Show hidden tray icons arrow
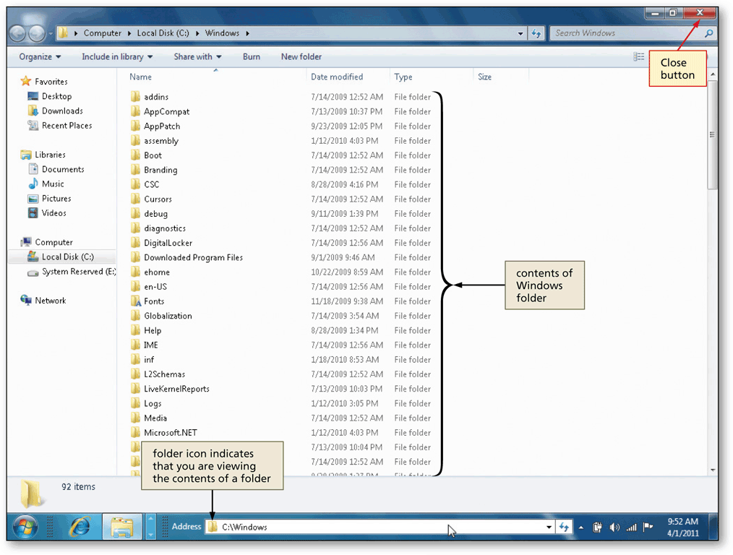733x555 pixels. point(581,528)
